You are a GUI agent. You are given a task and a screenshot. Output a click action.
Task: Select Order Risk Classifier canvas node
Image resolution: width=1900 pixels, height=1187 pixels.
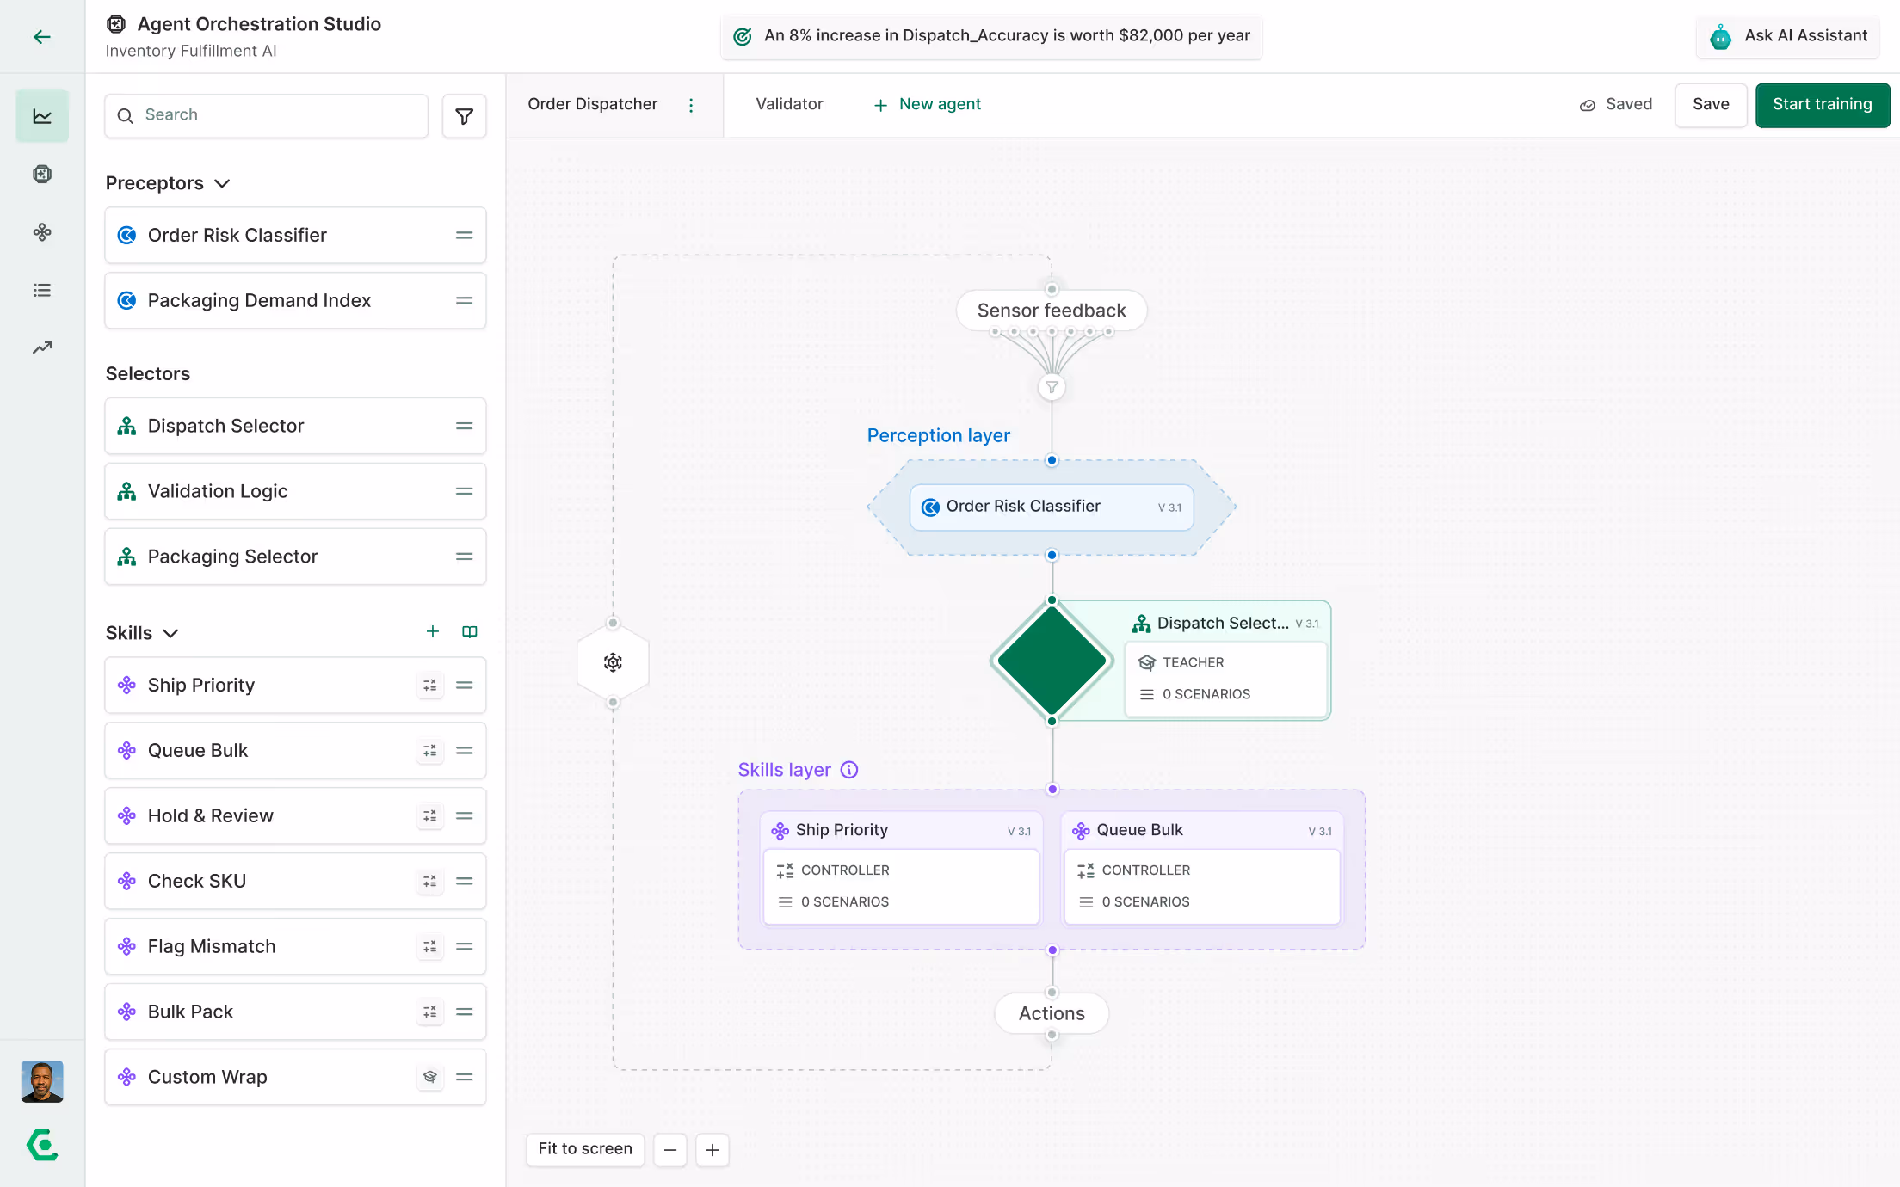1052,507
